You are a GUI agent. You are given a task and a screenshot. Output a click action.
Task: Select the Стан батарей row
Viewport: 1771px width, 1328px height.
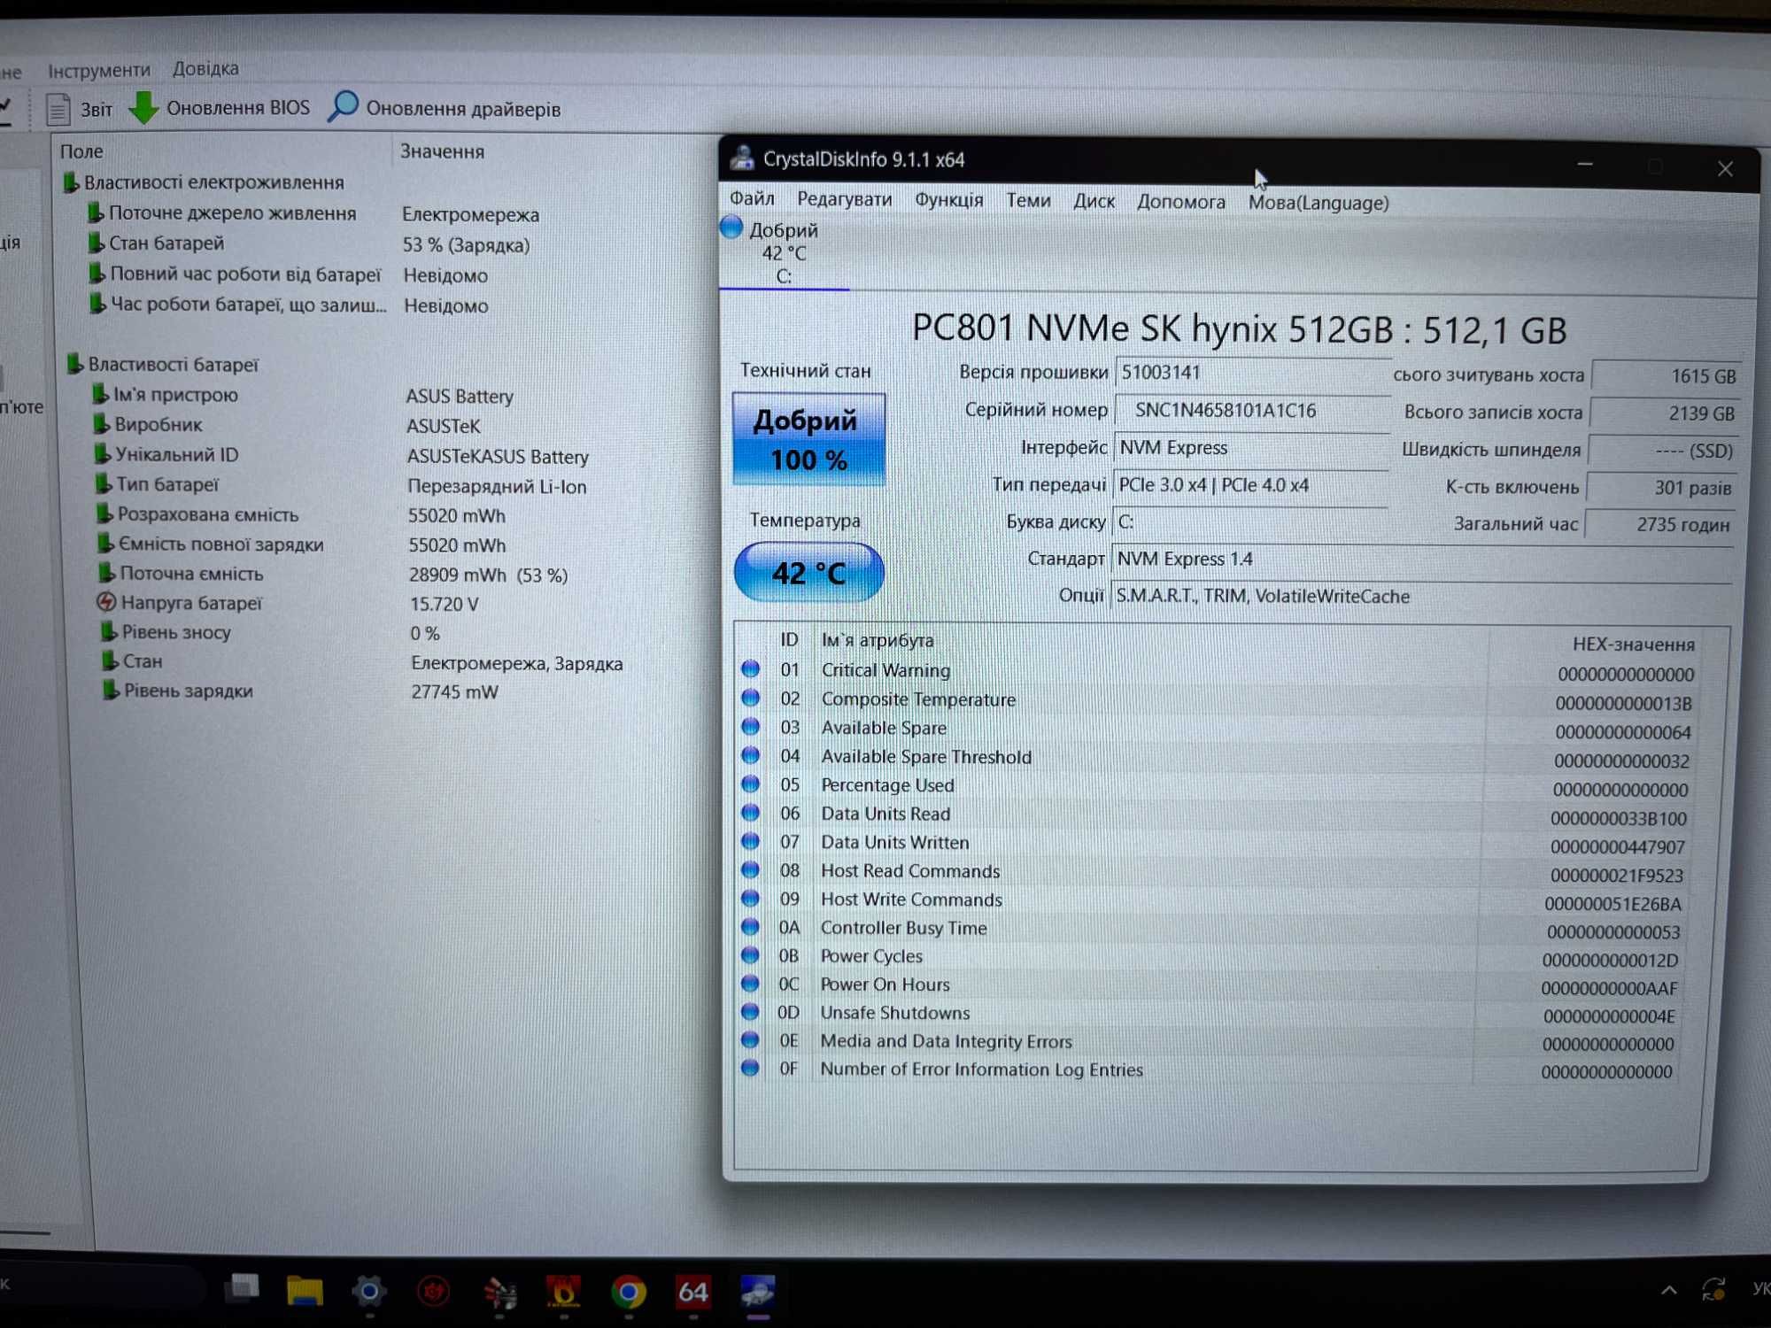coord(310,243)
